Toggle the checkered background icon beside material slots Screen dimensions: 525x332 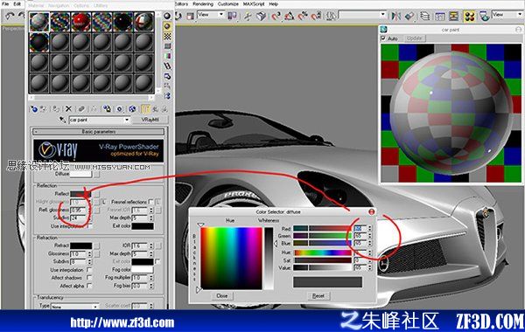pyautogui.click(x=167, y=36)
